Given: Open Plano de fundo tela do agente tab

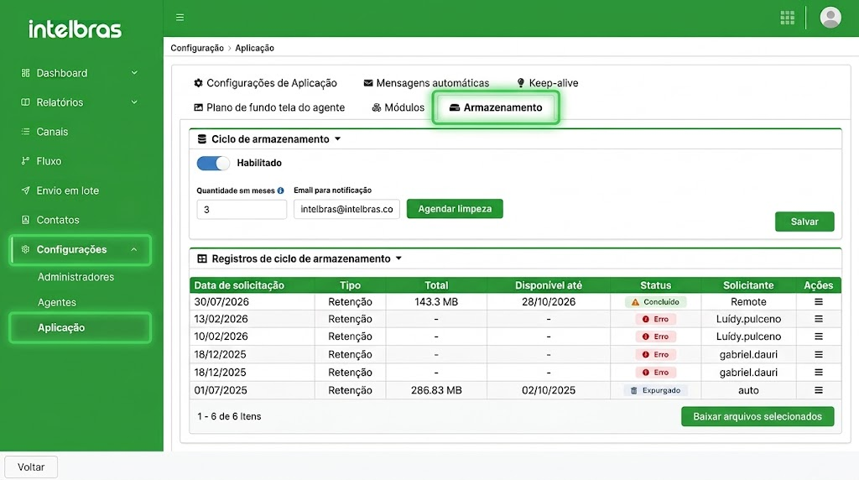Looking at the screenshot, I should point(269,107).
